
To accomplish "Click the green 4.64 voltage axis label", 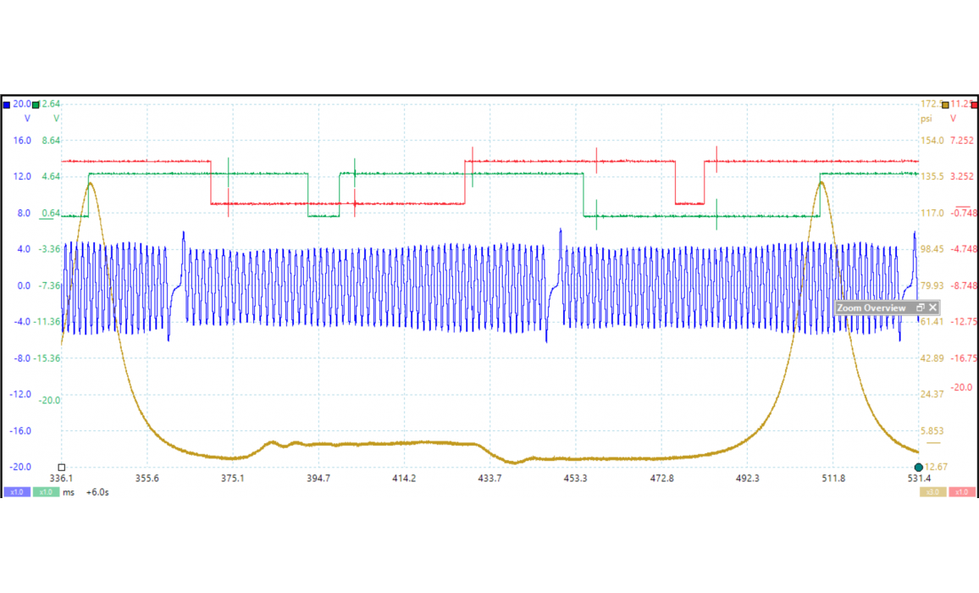I will 51,177.
